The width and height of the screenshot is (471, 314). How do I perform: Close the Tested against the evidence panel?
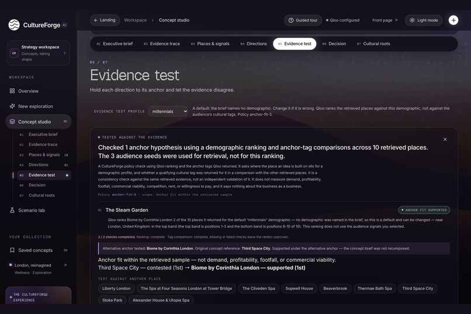click(x=445, y=139)
